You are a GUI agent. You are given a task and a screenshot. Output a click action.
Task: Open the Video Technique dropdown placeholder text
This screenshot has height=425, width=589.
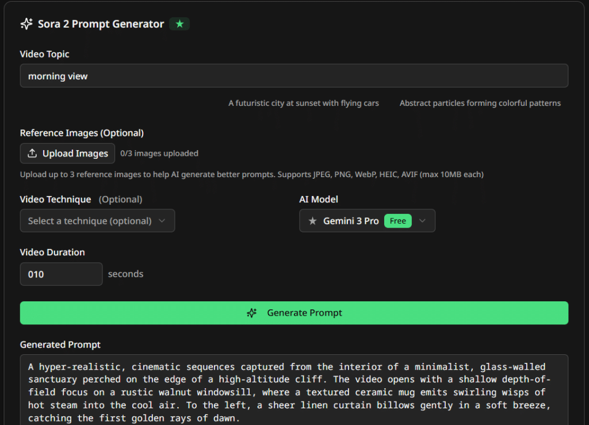click(x=90, y=221)
